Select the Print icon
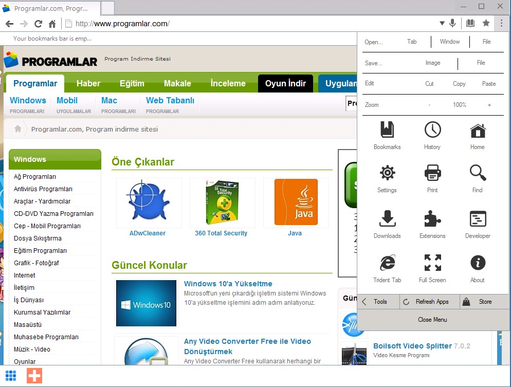This screenshot has height=387, width=511. coord(432,173)
